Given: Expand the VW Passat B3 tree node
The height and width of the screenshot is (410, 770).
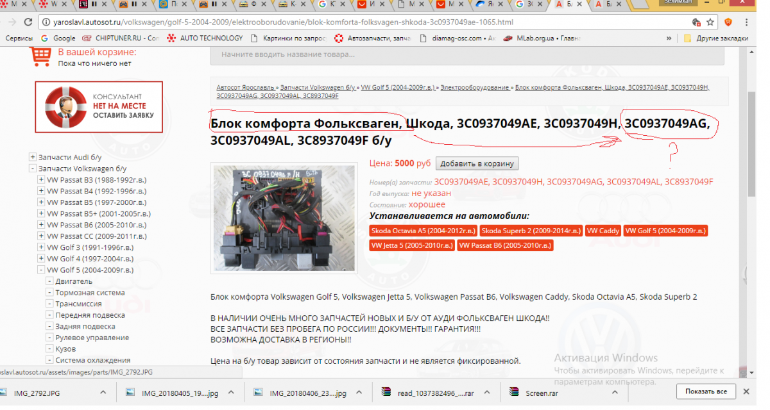Looking at the screenshot, I should pyautogui.click(x=41, y=180).
